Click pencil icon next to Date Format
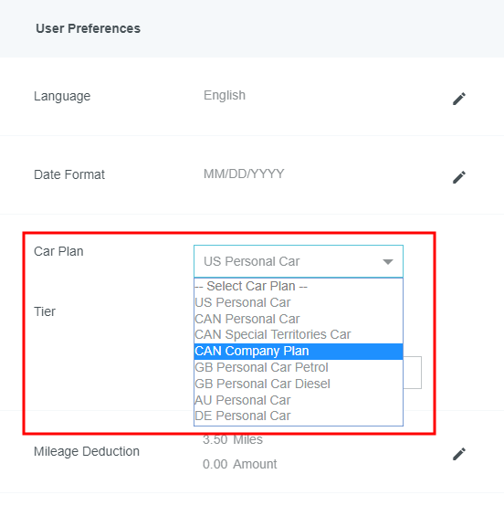This screenshot has width=504, height=516. (459, 177)
